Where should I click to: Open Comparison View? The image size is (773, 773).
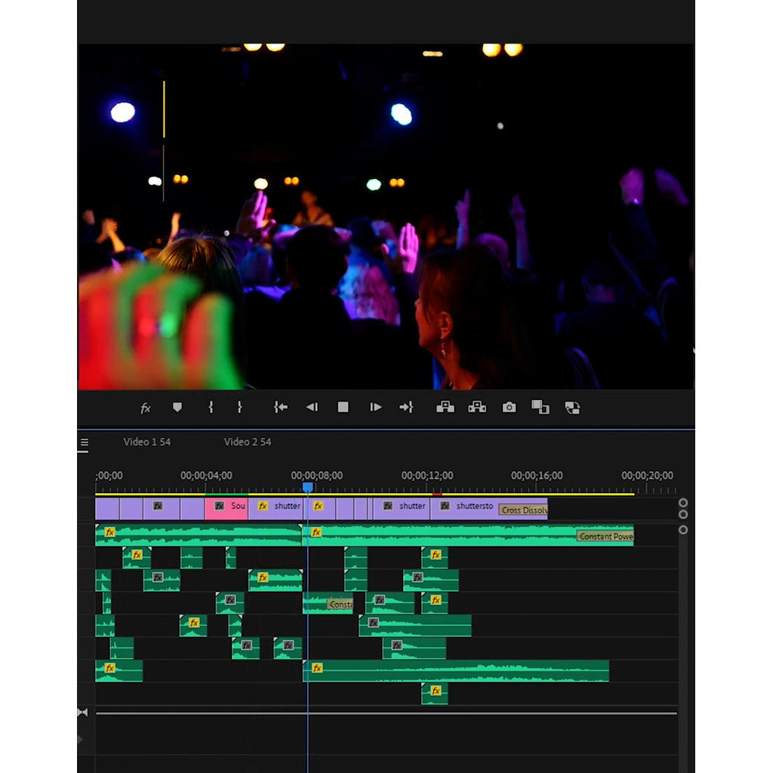pyautogui.click(x=540, y=407)
